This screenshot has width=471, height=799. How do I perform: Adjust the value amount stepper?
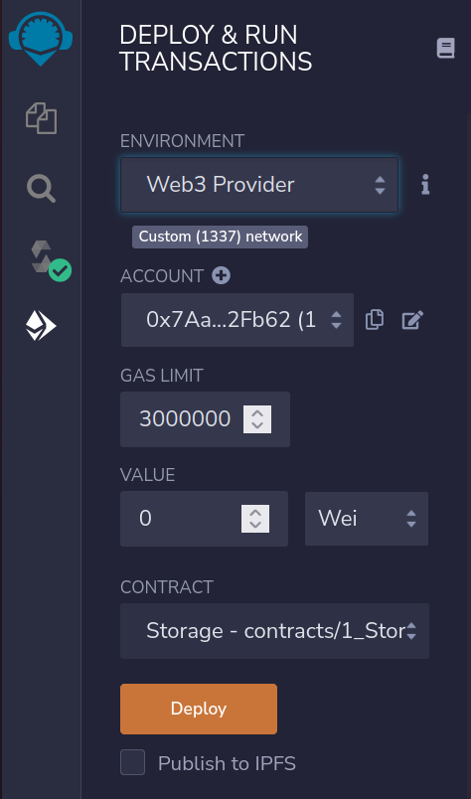(255, 519)
